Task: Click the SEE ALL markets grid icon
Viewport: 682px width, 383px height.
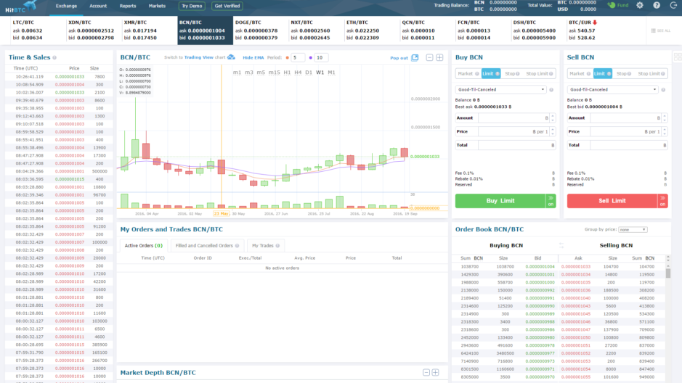Action: pyautogui.click(x=653, y=31)
